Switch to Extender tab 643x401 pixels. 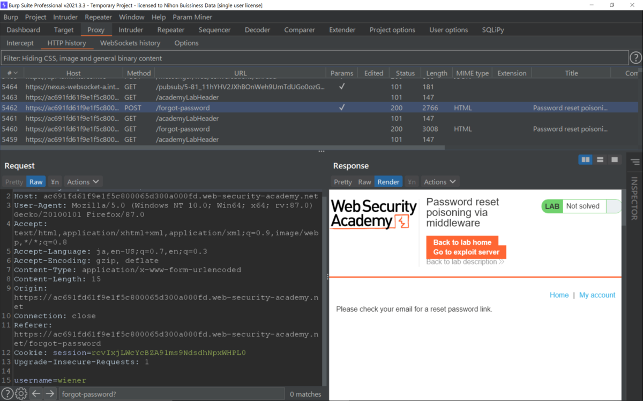pos(342,30)
